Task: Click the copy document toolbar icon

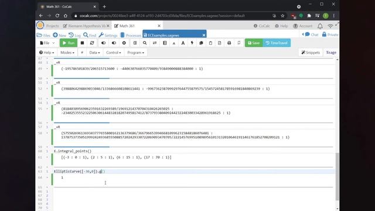Action: (220, 43)
